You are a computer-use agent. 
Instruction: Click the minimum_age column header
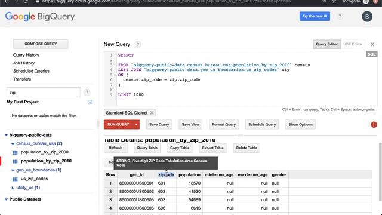pyautogui.click(x=219, y=175)
